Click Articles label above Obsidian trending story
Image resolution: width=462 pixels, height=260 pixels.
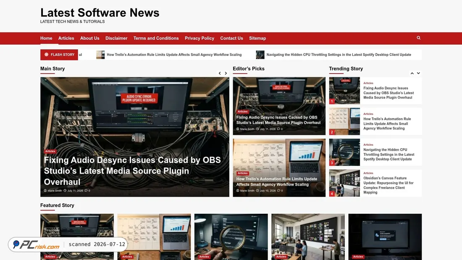368,173
